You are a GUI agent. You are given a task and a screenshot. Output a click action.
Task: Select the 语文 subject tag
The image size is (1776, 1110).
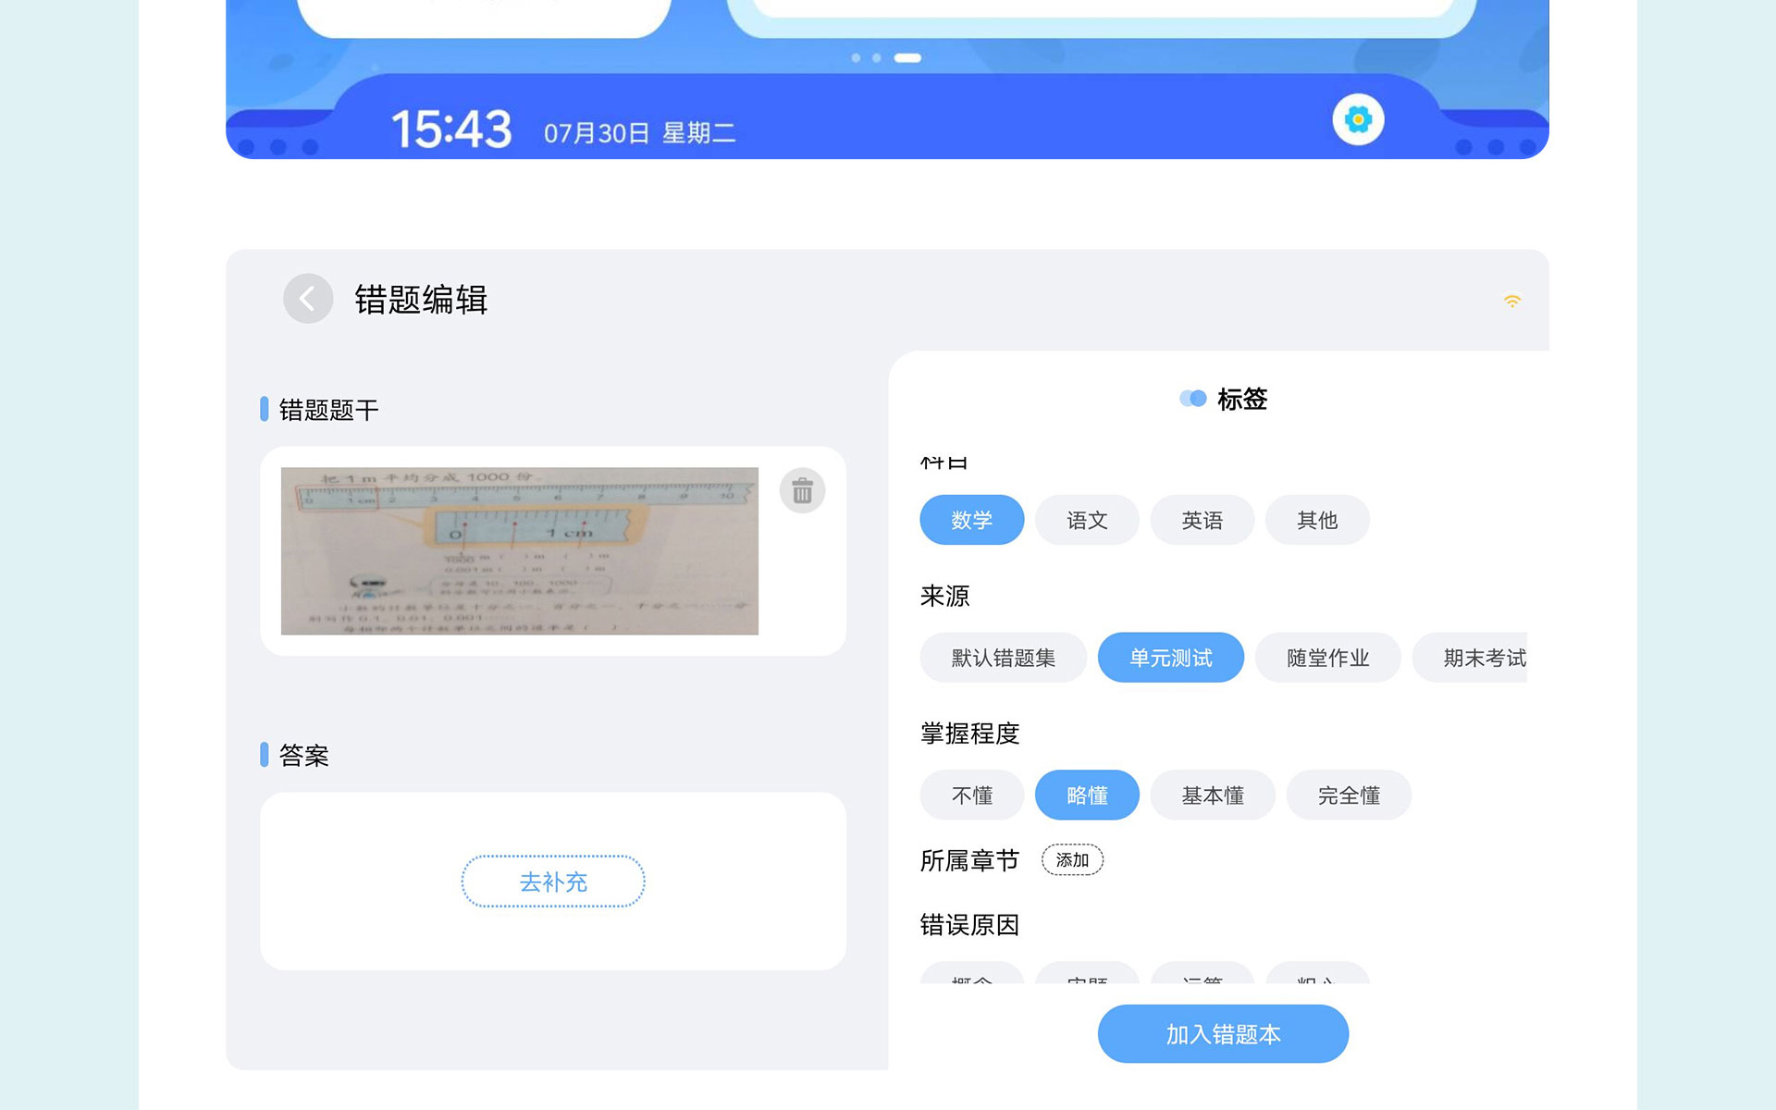coord(1086,520)
